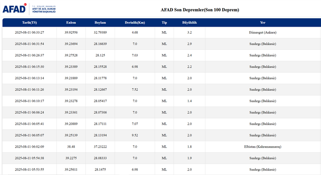Click the longitude 37.23222 cell

point(100,147)
